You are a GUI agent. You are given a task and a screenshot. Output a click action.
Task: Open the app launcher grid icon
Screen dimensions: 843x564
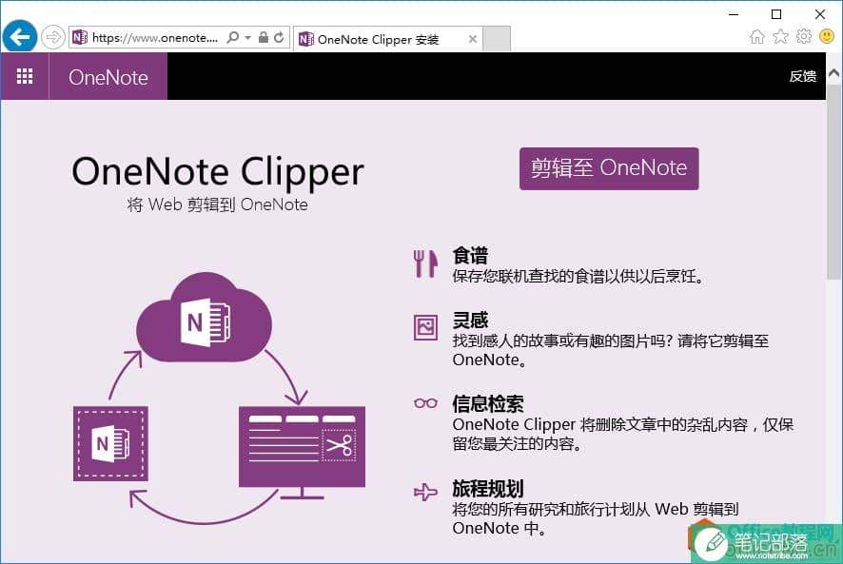(x=25, y=76)
